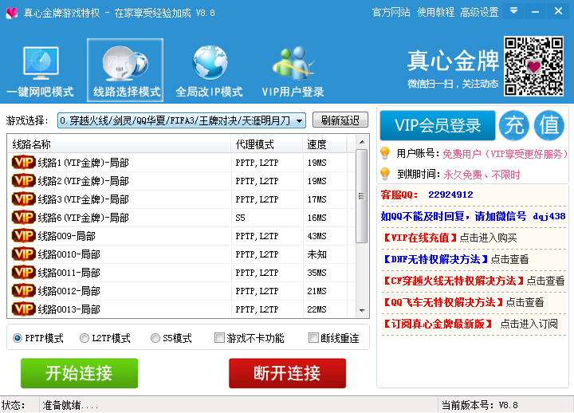This screenshot has width=574, height=413.
Task: Select row 线路009-局部
Action: [182, 235]
